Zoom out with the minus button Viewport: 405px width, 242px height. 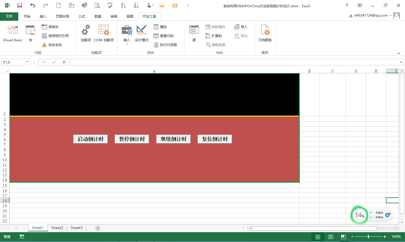(352, 237)
